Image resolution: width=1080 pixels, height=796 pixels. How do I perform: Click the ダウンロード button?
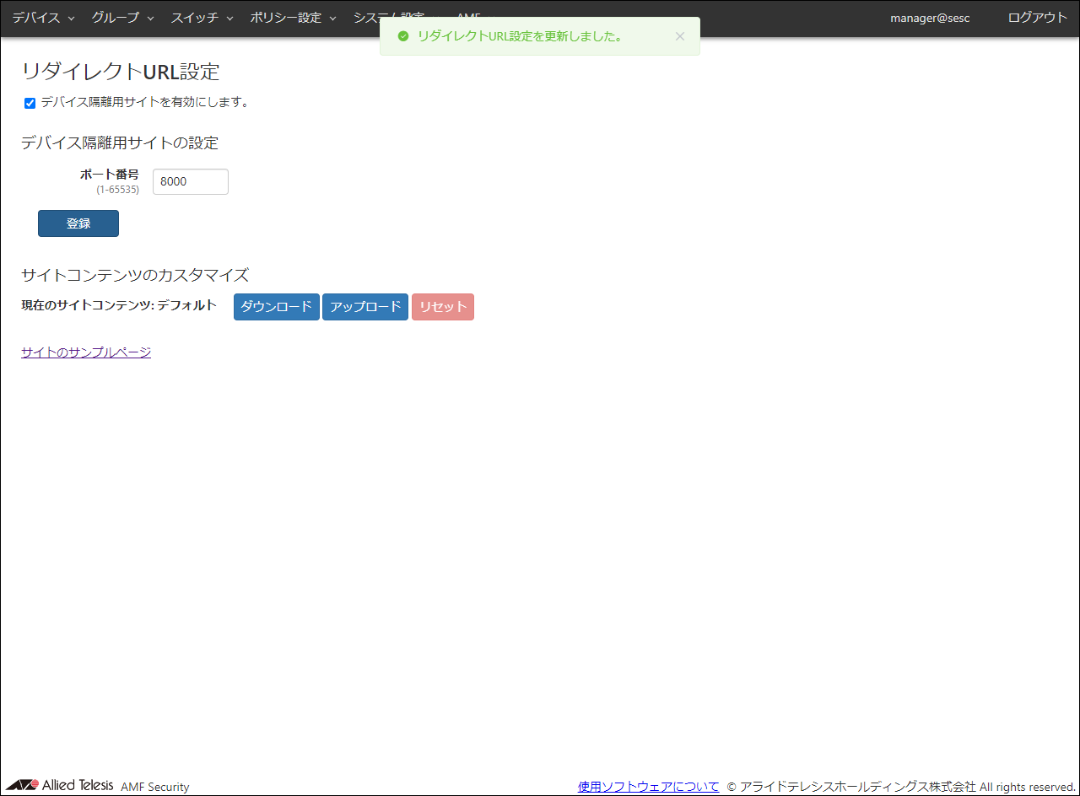276,307
